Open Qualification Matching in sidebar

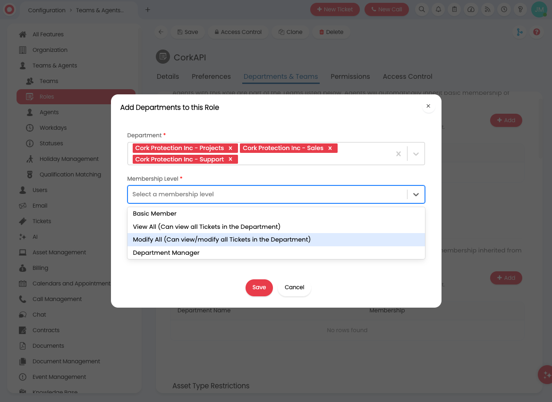tap(70, 175)
